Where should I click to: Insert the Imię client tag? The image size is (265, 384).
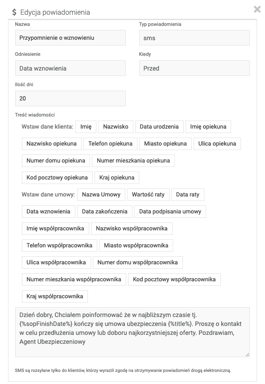coord(86,127)
